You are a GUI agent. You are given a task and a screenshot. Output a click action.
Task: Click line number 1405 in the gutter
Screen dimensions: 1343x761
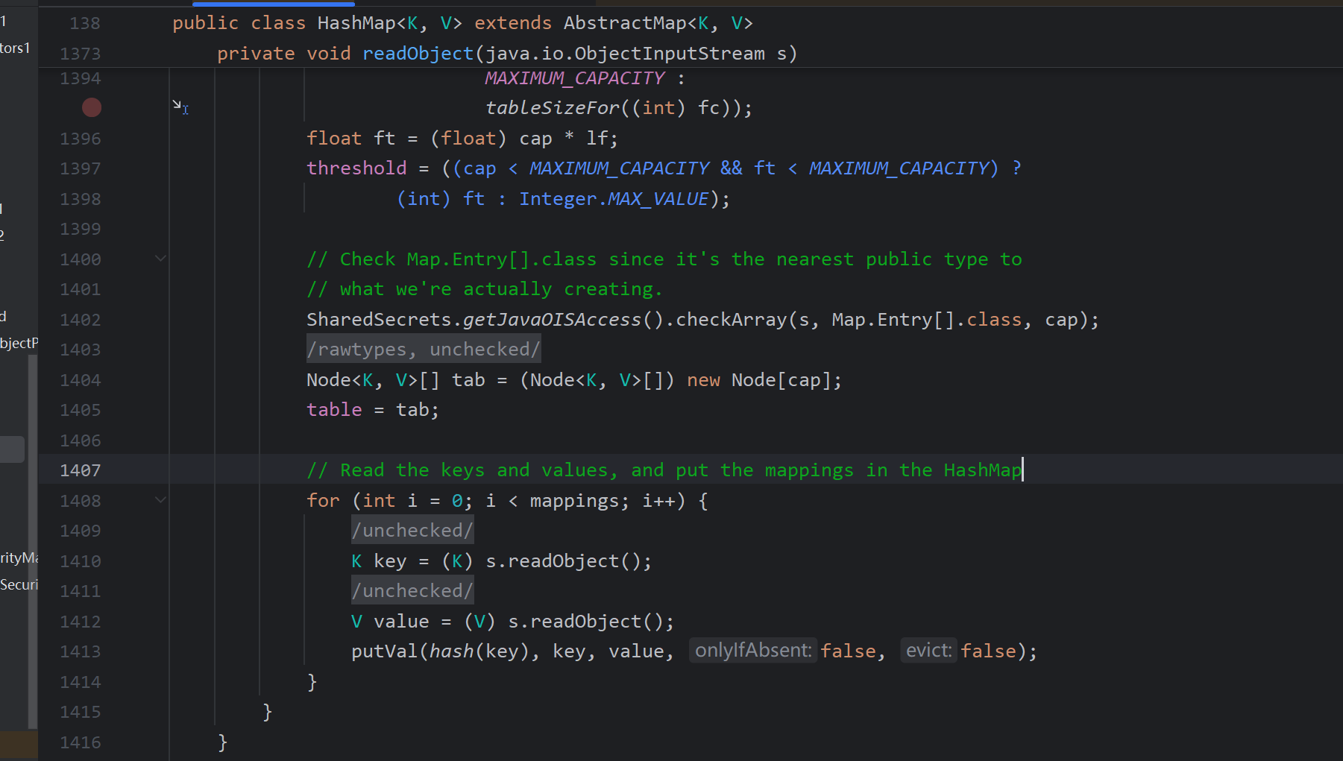(81, 410)
